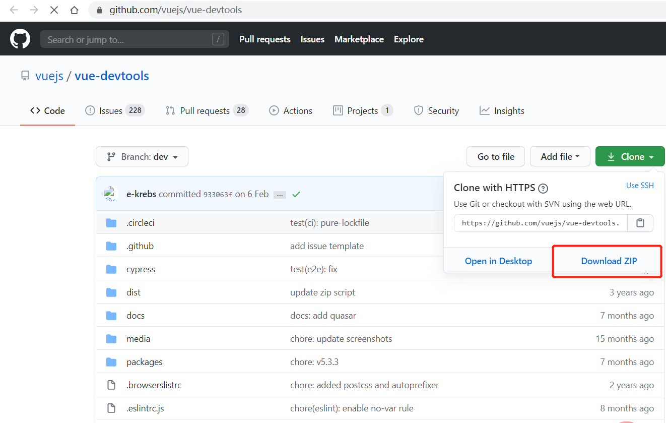Click the .eslintrc.js file icon
Image resolution: width=666 pixels, height=423 pixels.
111,408
